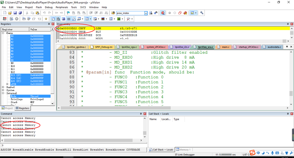Expand the xPSR register node
Viewport: 294px width, 158px height.
coord(7,84)
